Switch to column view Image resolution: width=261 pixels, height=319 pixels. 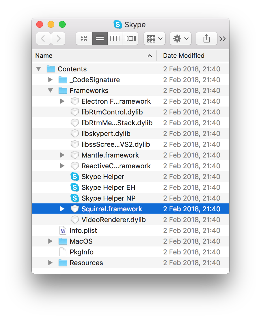[x=115, y=39]
